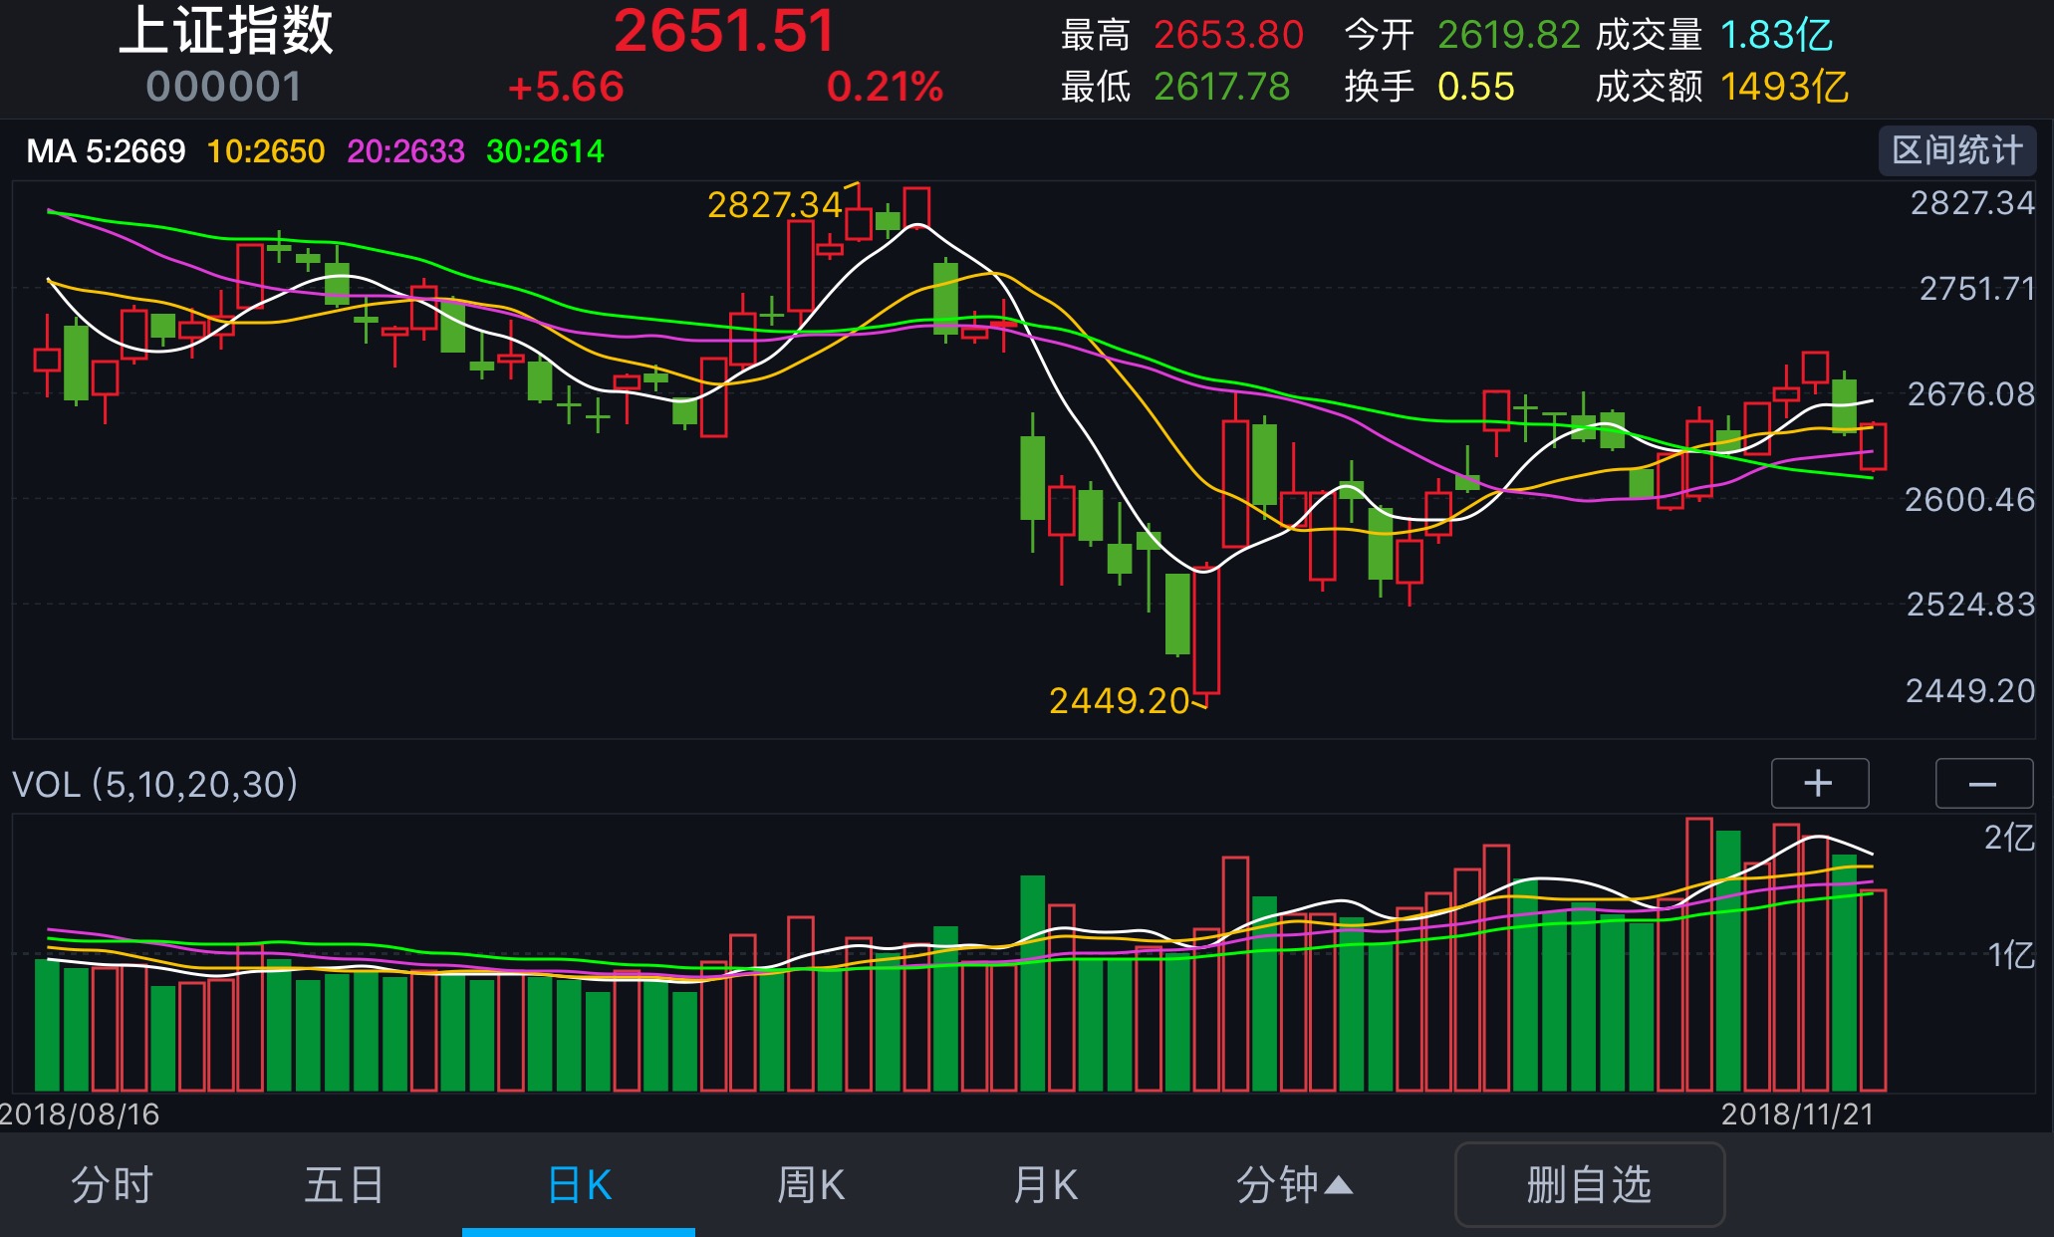Tap the stock code 000001

coord(224,87)
